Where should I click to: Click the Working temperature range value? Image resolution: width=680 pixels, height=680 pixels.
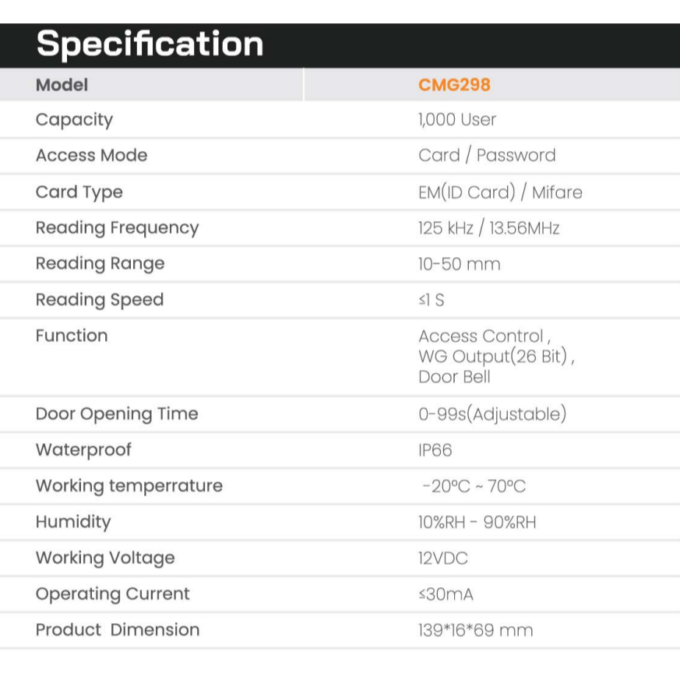(474, 486)
